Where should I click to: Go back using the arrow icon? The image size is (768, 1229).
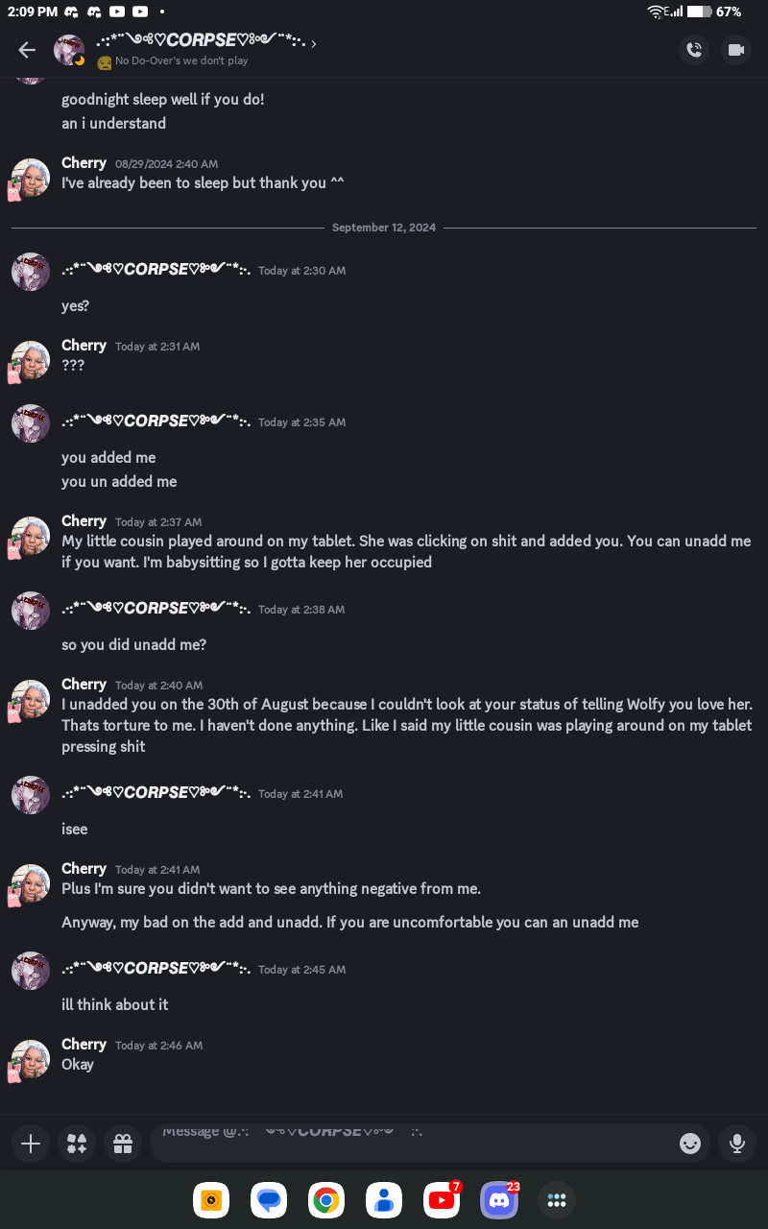[x=27, y=50]
